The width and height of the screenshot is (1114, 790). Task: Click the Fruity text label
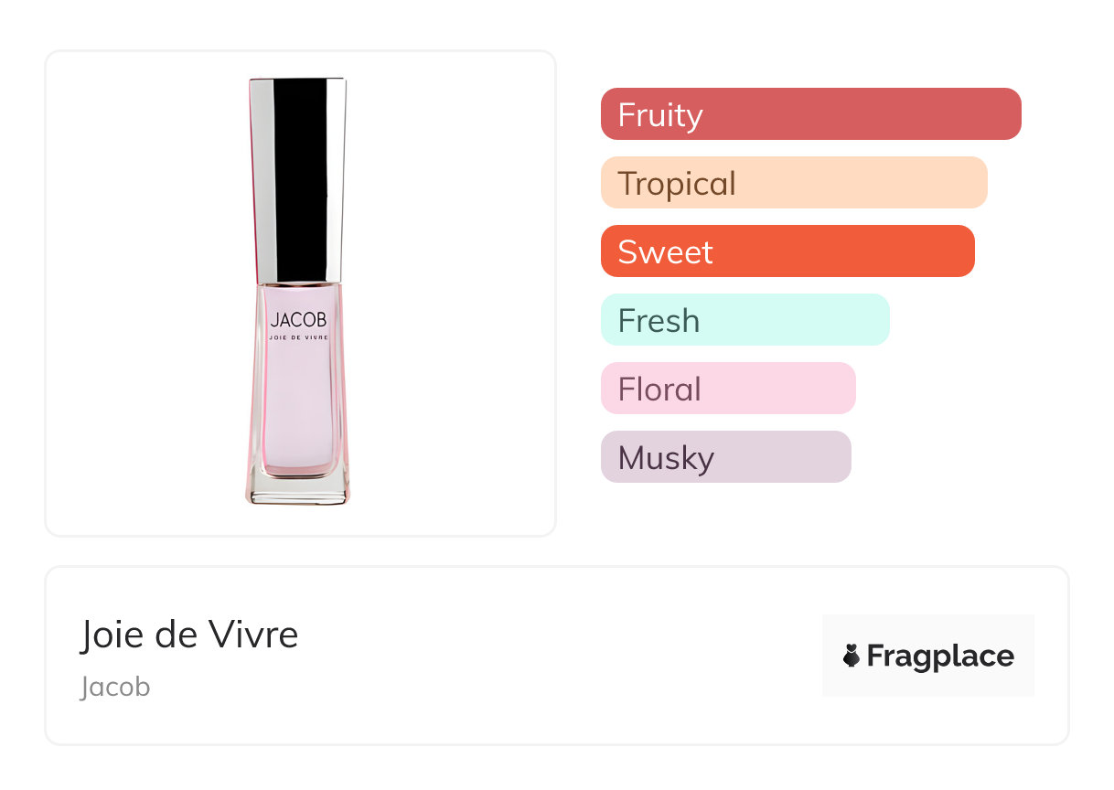pyautogui.click(x=660, y=115)
